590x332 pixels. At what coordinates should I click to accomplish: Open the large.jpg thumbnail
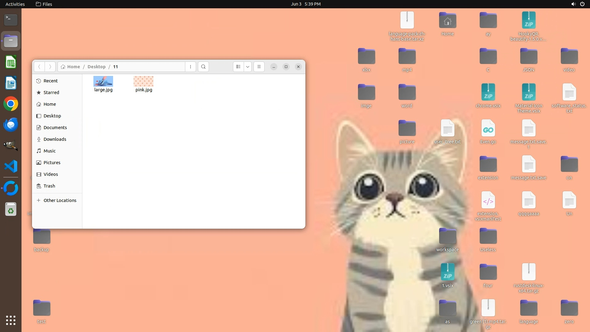pos(103,81)
